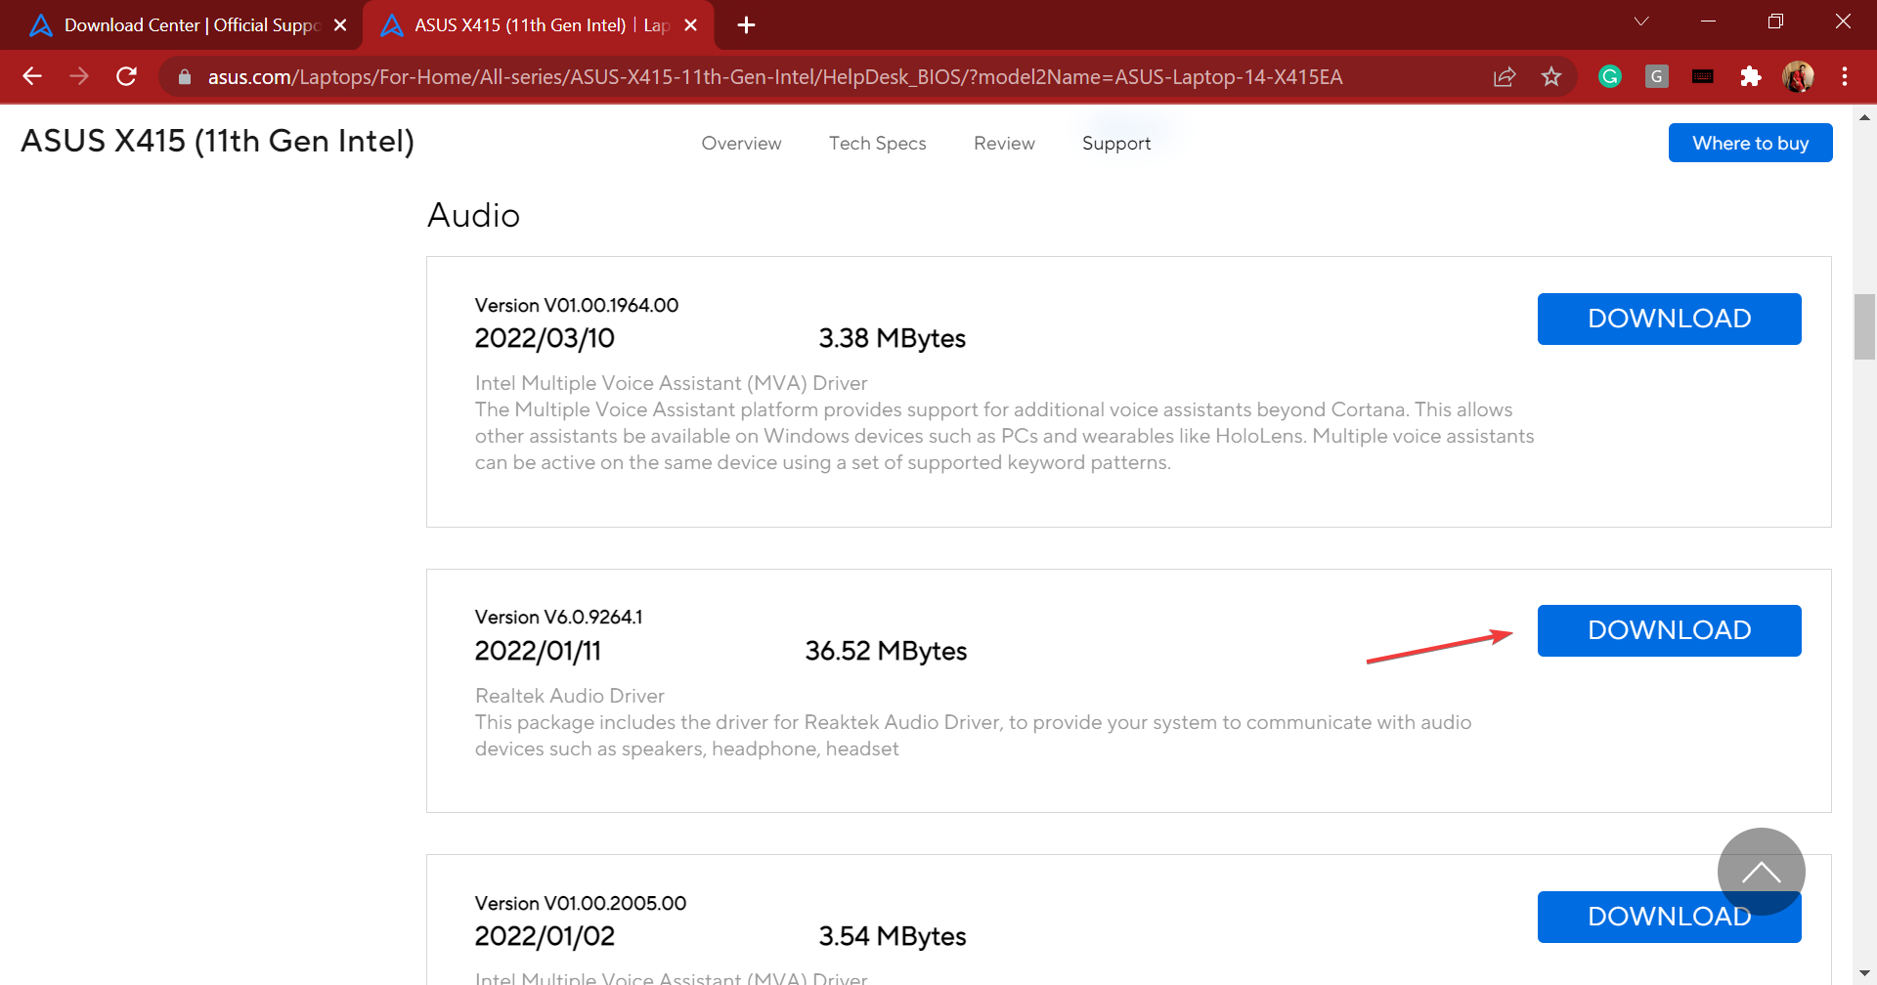This screenshot has width=1877, height=985.
Task: Open Chrome three-dot menu
Action: 1845,76
